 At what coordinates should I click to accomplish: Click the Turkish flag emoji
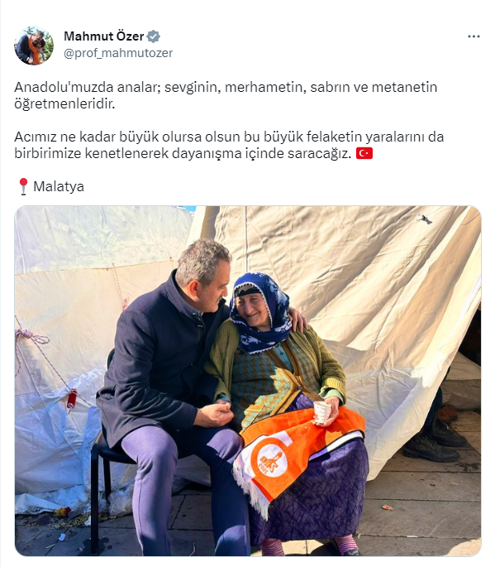coord(364,153)
